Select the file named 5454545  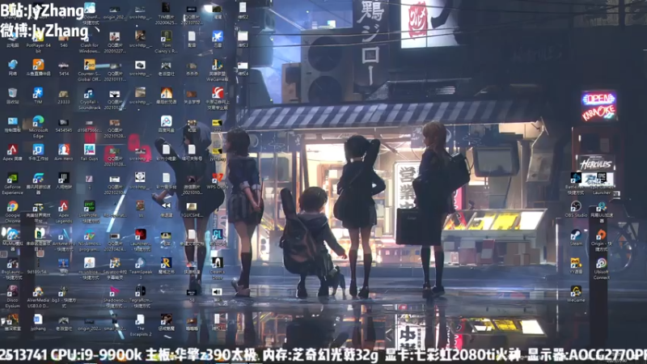(64, 124)
